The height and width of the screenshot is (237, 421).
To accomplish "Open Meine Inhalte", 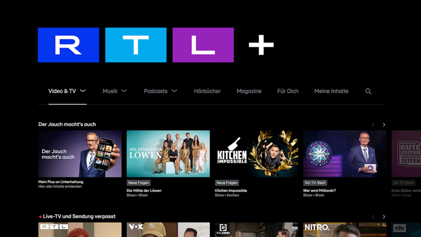I will pyautogui.click(x=331, y=91).
